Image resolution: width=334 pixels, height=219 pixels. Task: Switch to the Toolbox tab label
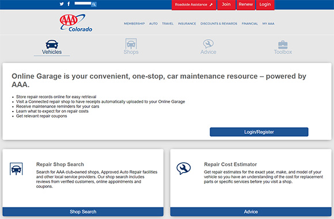pos(283,52)
